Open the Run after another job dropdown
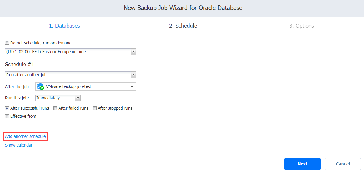The width and height of the screenshot is (364, 176). (x=71, y=75)
